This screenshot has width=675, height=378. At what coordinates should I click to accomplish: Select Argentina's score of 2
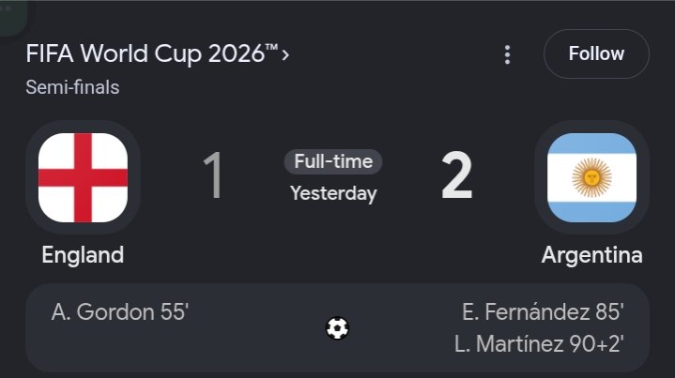pyautogui.click(x=457, y=175)
